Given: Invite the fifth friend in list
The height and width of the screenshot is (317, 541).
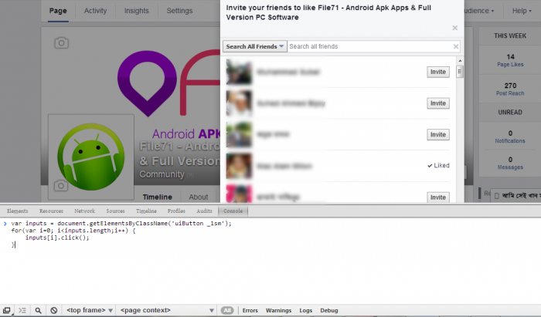Looking at the screenshot, I should tap(438, 197).
